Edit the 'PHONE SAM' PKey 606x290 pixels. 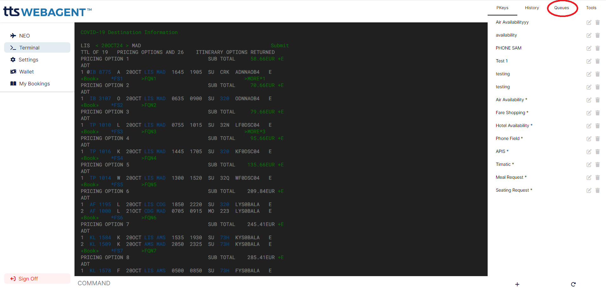pyautogui.click(x=589, y=48)
